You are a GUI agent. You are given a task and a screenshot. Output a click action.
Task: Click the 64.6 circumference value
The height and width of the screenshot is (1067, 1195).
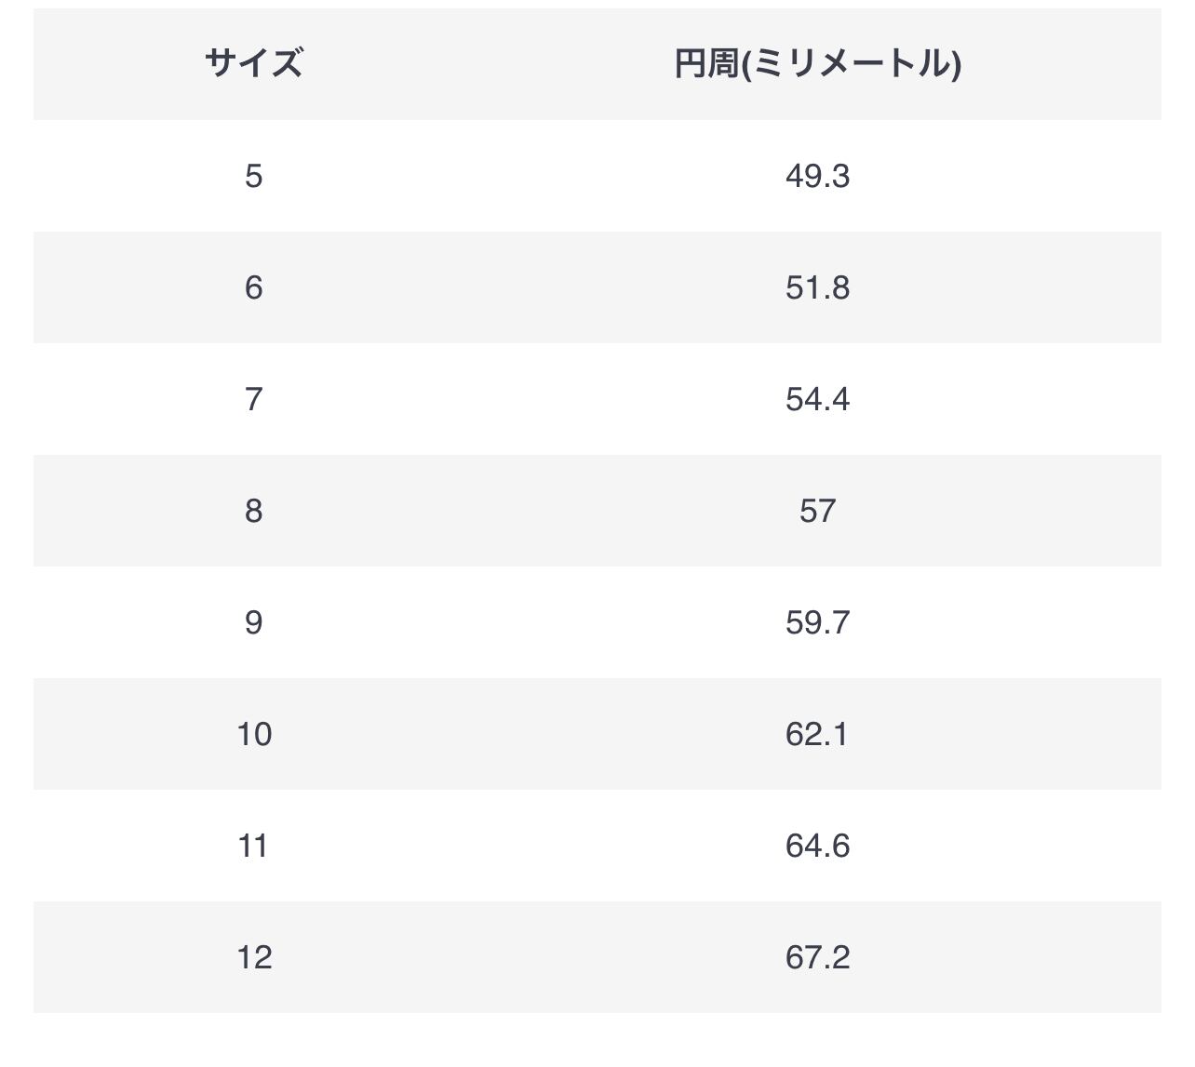coord(817,846)
